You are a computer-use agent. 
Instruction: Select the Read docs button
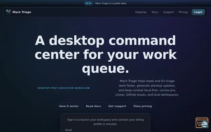93,106
